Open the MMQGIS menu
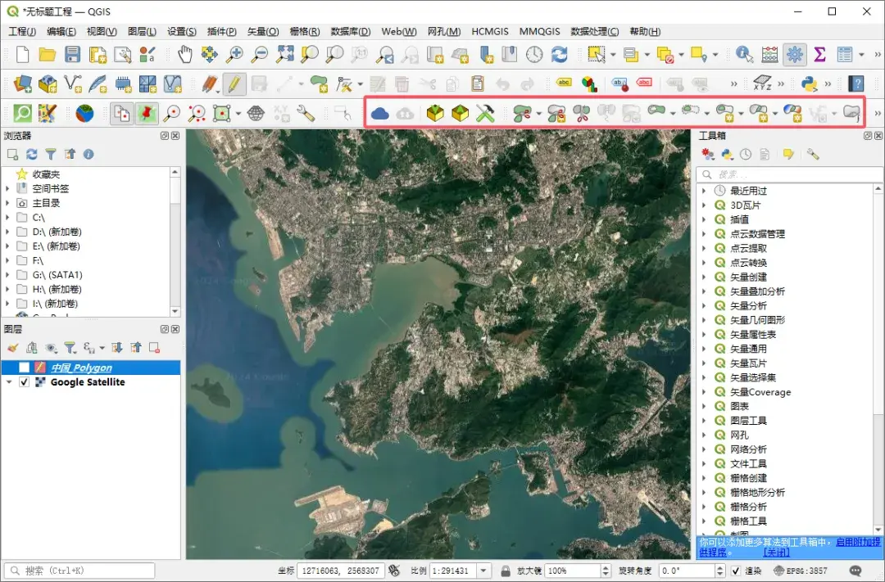 pyautogui.click(x=538, y=31)
